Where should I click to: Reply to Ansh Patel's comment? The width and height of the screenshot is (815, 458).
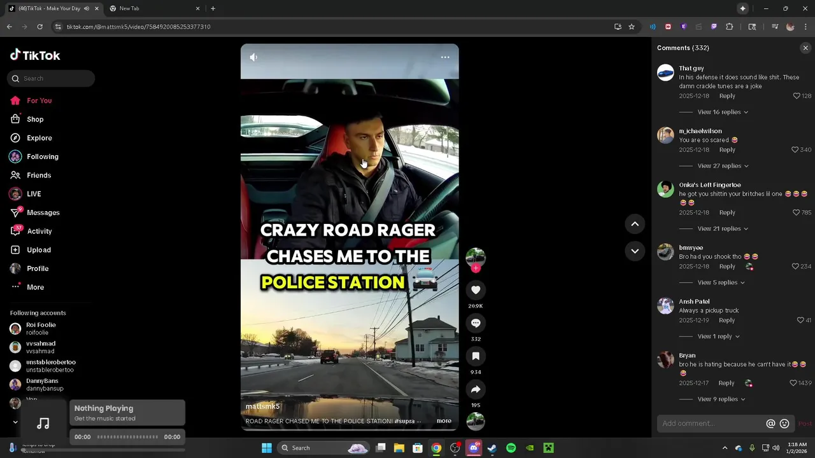[x=726, y=321]
